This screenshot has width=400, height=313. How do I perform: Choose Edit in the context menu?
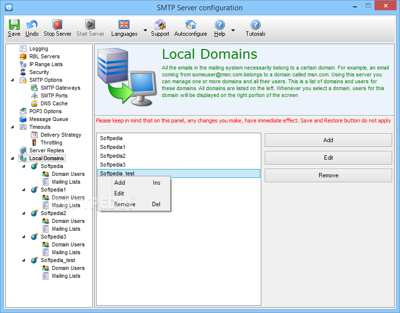[134, 193]
